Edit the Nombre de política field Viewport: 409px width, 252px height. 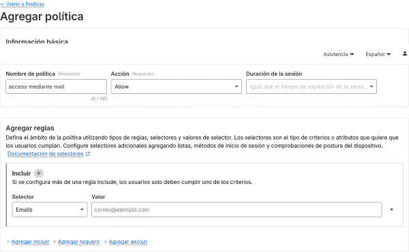pyautogui.click(x=56, y=86)
